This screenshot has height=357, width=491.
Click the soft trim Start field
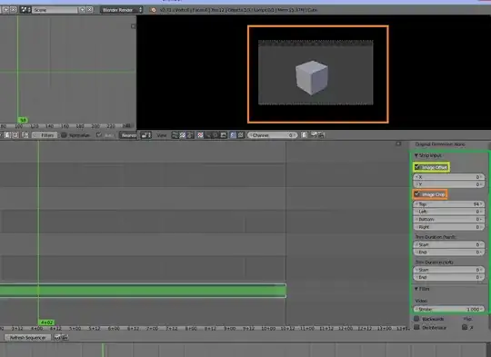pyautogui.click(x=449, y=270)
